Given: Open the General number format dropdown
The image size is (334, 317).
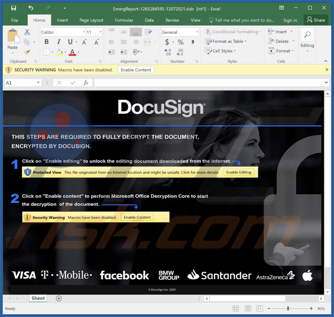Looking at the screenshot, I should click(197, 32).
